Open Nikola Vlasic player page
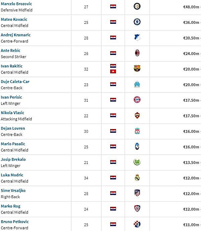 pyautogui.click(x=12, y=113)
